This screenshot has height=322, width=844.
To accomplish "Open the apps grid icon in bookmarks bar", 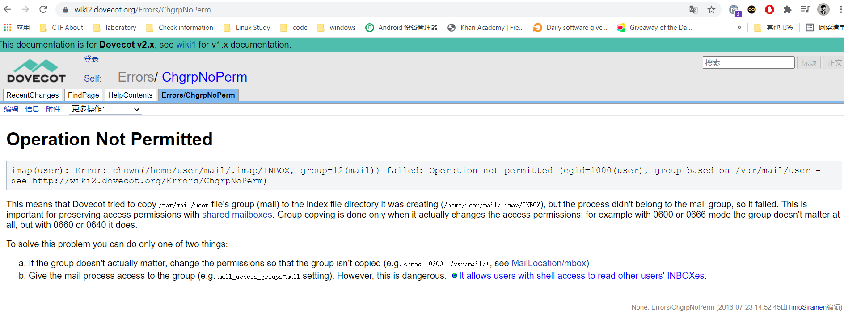I will (8, 28).
